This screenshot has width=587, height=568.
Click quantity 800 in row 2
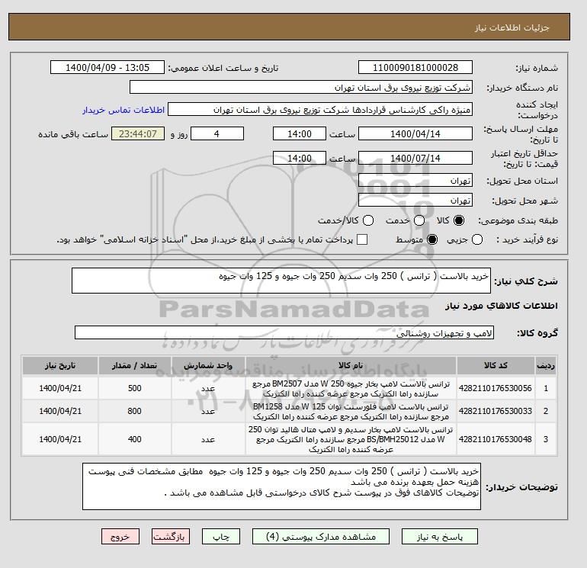(x=135, y=411)
